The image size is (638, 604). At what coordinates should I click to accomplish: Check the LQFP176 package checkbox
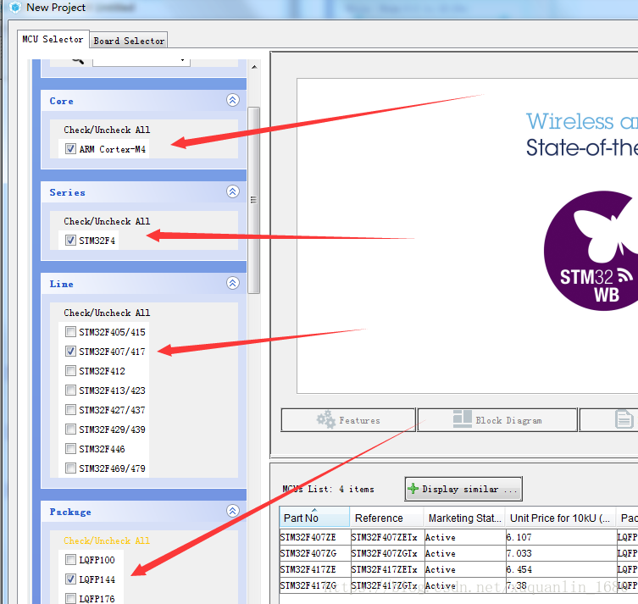pyautogui.click(x=70, y=598)
